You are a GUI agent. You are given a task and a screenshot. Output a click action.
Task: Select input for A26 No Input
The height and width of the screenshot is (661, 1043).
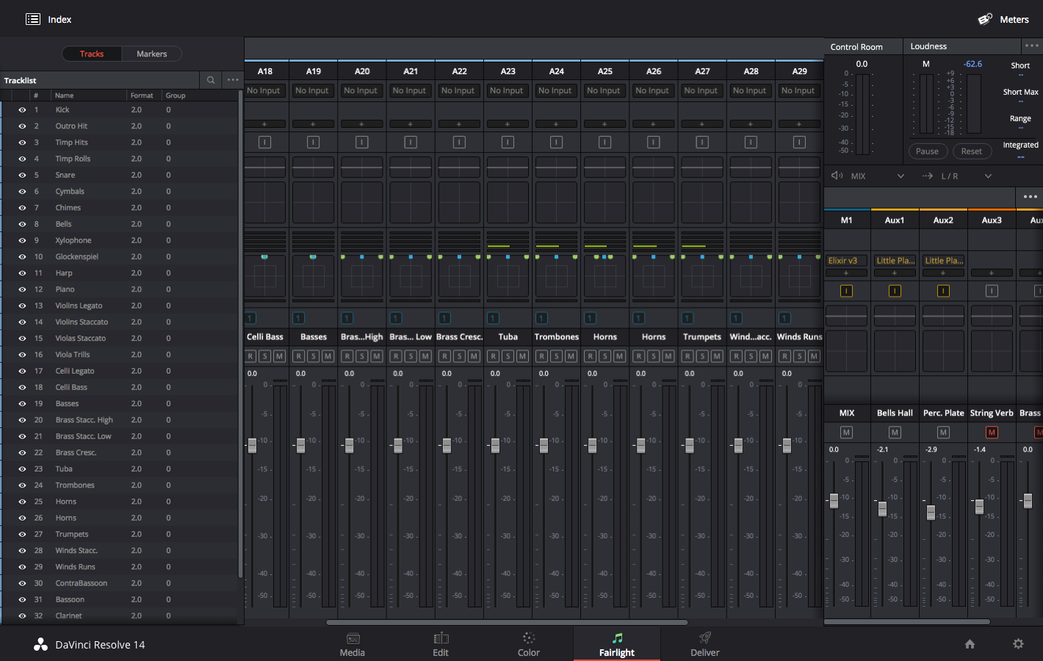coord(653,90)
